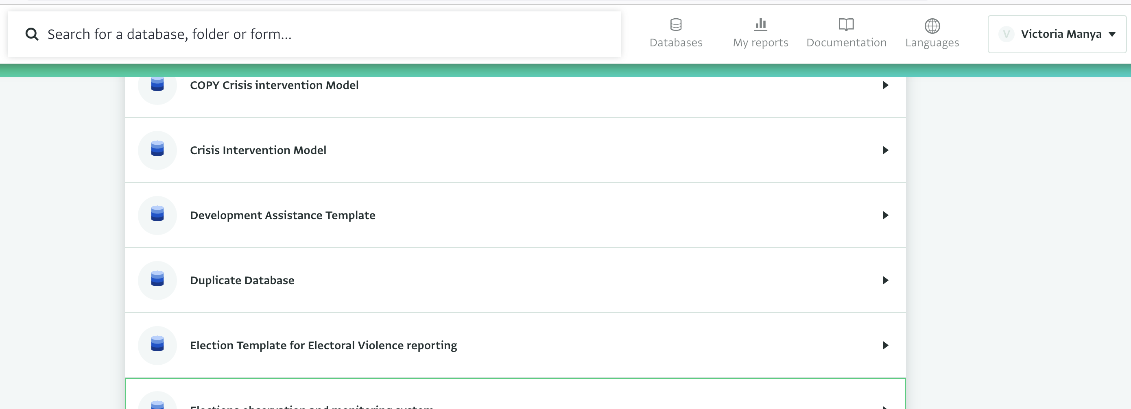
Task: Expand the Duplicate Database row arrow
Action: (885, 280)
